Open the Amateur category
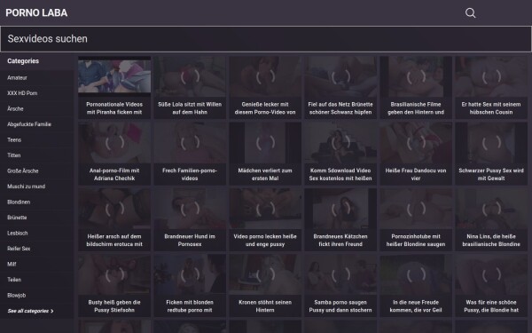This screenshot has width=532, height=333. click(18, 78)
